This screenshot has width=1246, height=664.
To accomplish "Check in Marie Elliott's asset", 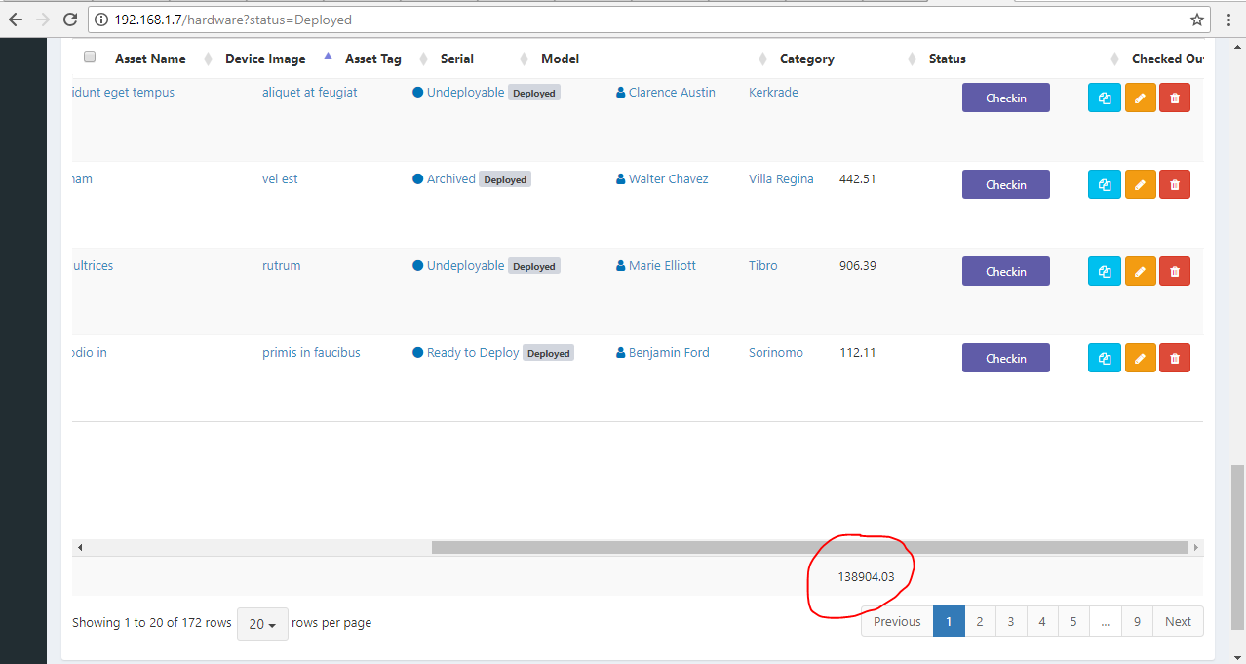I will pos(1006,271).
